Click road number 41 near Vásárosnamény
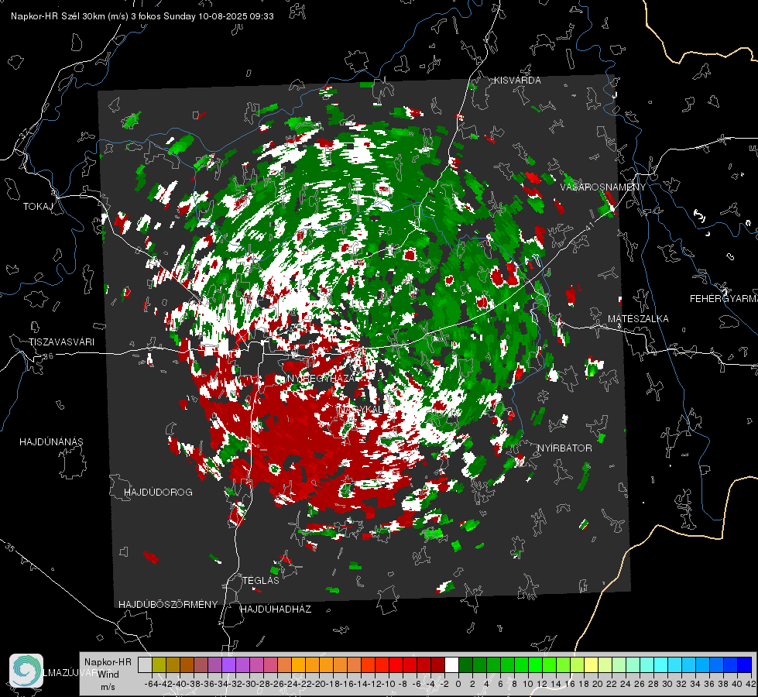Viewport: 758px width, 697px height. tap(588, 226)
